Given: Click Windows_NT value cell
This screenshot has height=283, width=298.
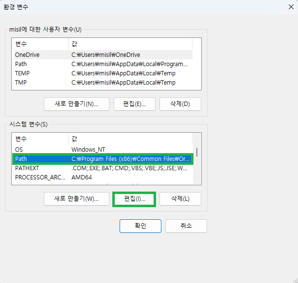Looking at the screenshot, I should 88,150.
